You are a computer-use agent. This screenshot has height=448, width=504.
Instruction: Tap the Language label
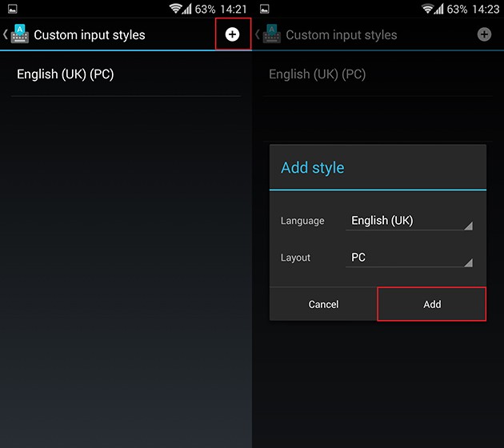pyautogui.click(x=302, y=221)
